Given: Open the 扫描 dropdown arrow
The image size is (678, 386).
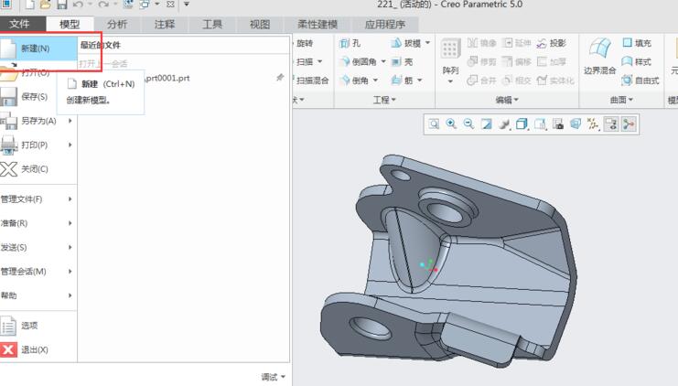Looking at the screenshot, I should [320, 61].
